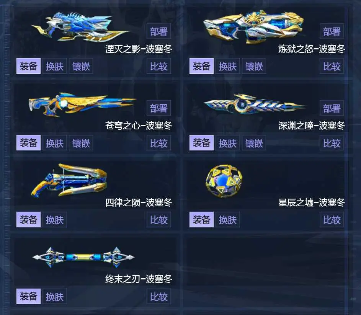361x315 pixels.
Task: Compare 星辰之墟-波塞冬 with 比较
Action: click(332, 219)
